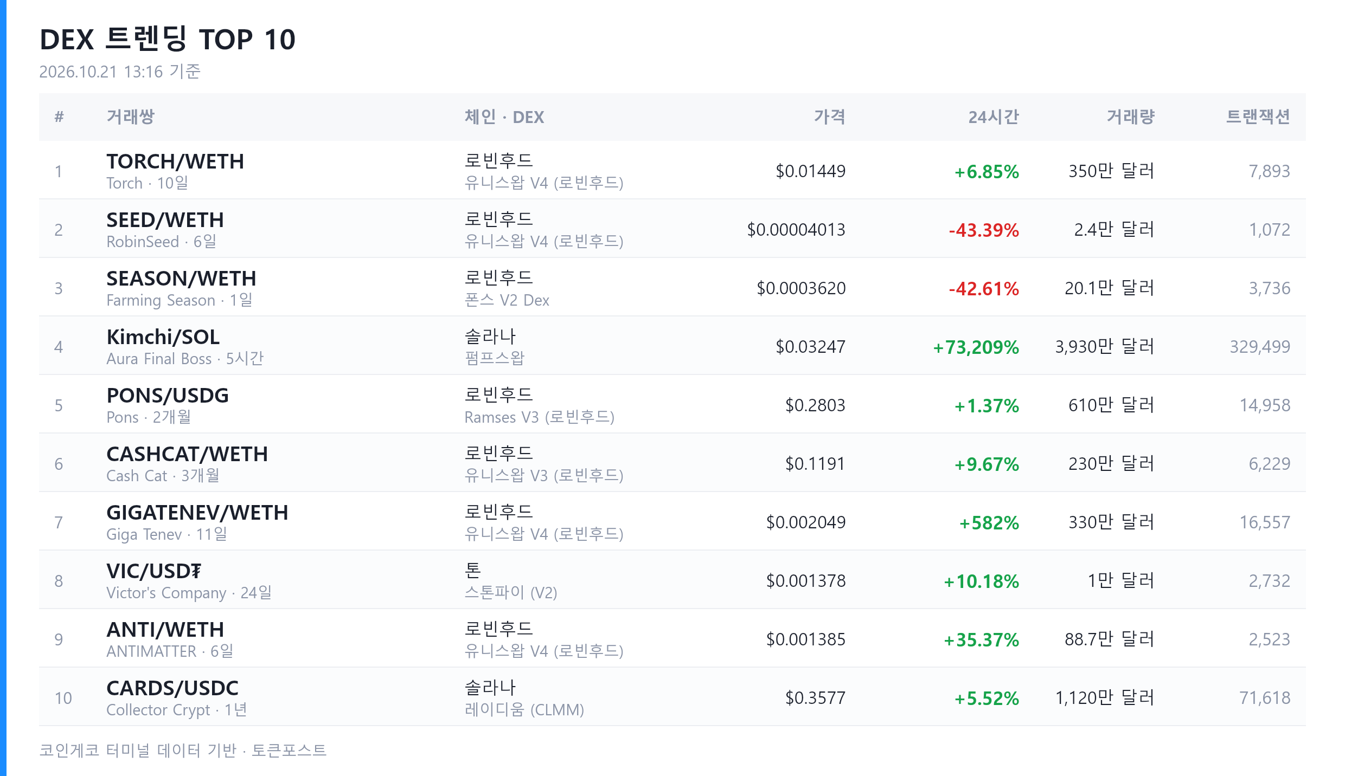Select the ANTI/WETH pair name
The width and height of the screenshot is (1345, 776).
point(165,630)
